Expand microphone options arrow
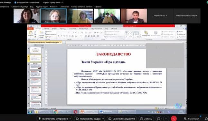This screenshot has height=121, width=208. [71, 119]
